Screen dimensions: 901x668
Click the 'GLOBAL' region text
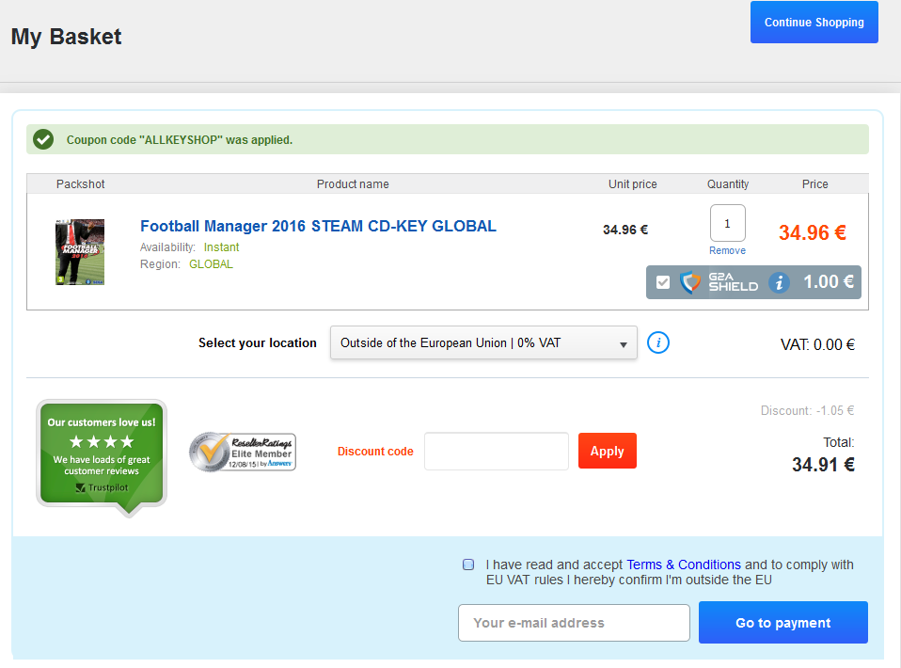211,264
